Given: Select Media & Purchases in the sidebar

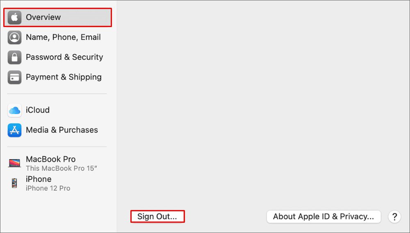Looking at the screenshot, I should click(62, 130).
